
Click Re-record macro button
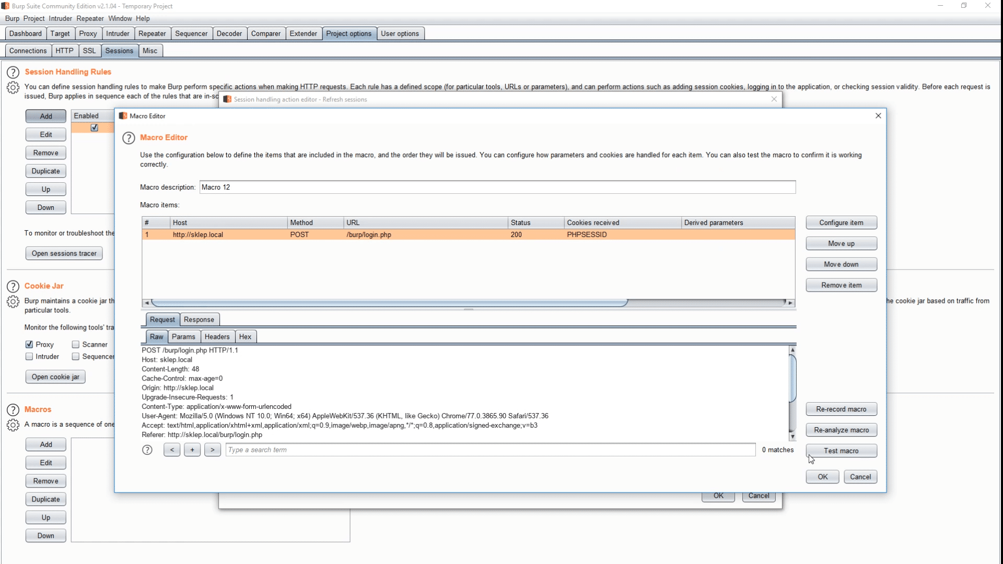(841, 409)
